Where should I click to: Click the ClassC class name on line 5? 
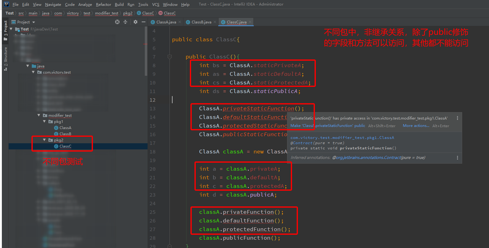(x=226, y=39)
